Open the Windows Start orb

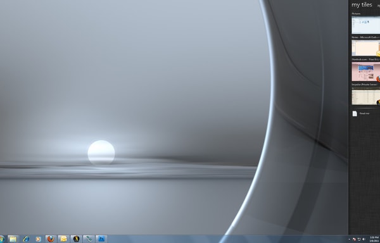pos(2,239)
